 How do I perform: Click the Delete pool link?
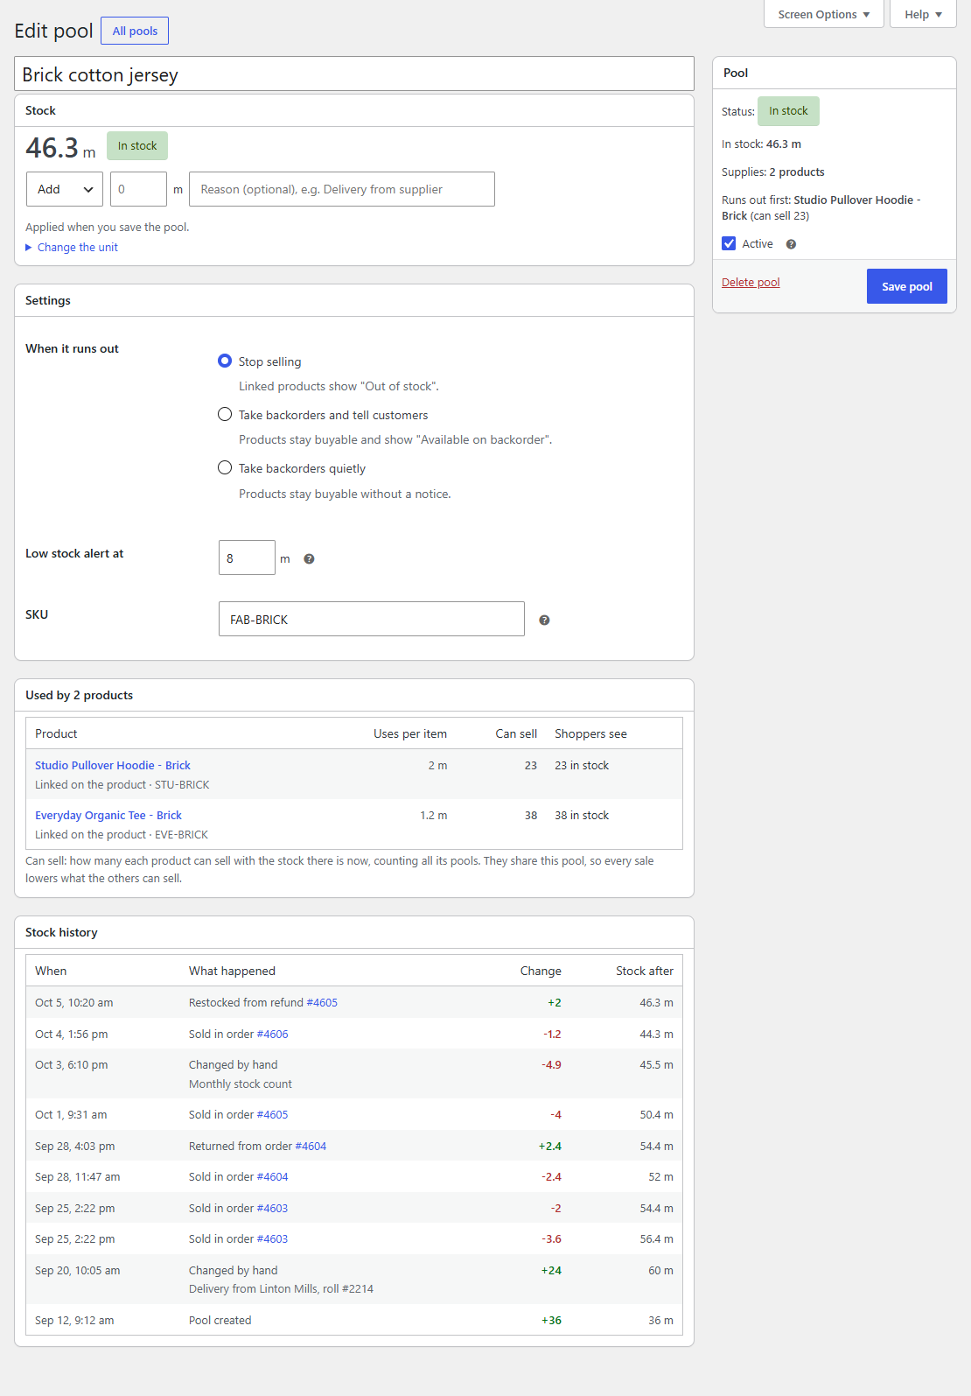(751, 282)
